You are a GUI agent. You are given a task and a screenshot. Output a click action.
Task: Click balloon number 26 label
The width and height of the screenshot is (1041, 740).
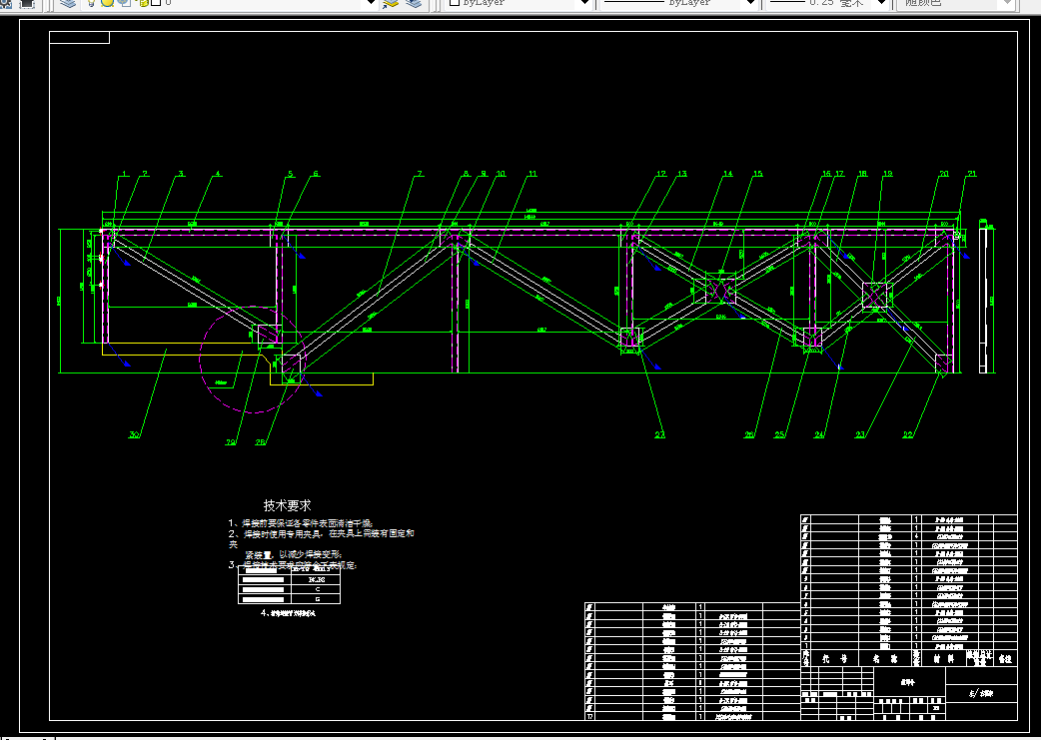[x=749, y=434]
